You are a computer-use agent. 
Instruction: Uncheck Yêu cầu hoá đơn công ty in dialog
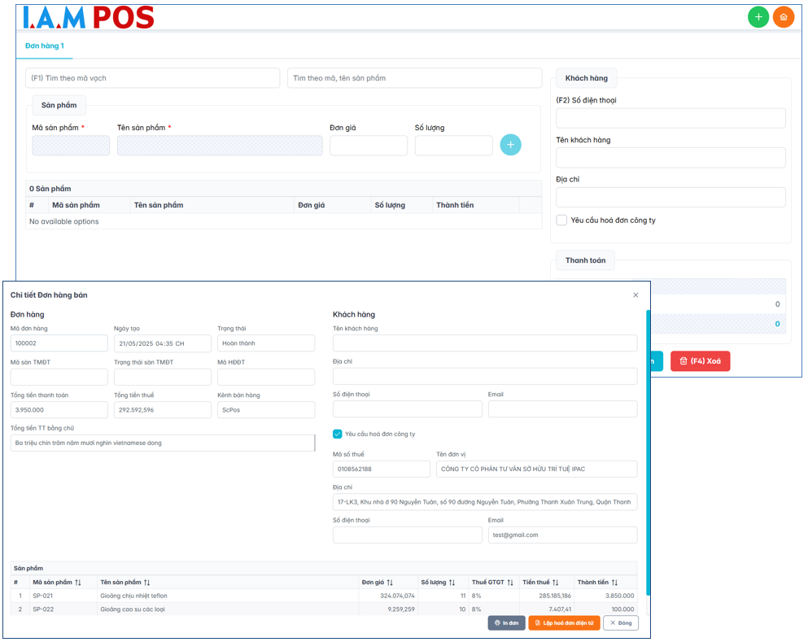tap(338, 434)
